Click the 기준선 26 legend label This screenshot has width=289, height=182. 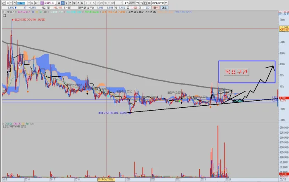[x=150, y=12]
